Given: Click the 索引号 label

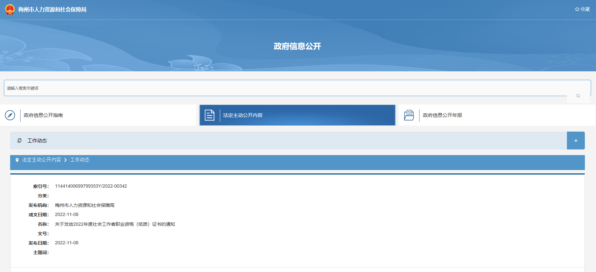Looking at the screenshot, I should coord(41,186).
